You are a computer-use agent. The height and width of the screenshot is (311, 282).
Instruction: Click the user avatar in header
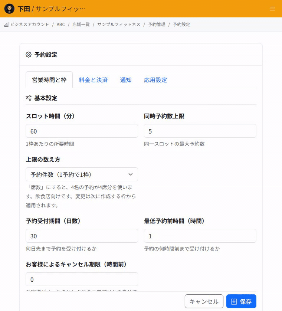(9, 9)
